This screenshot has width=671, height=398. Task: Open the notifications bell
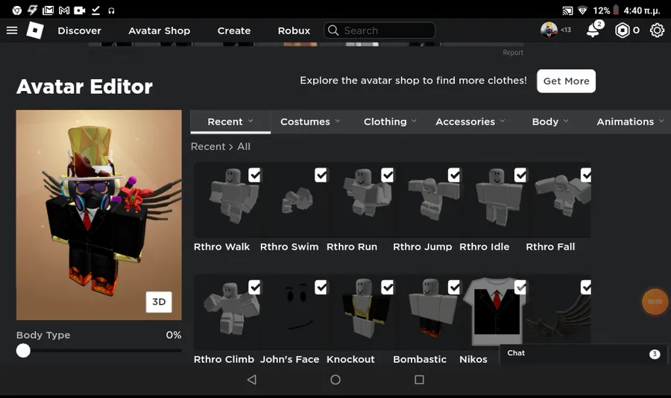(593, 31)
